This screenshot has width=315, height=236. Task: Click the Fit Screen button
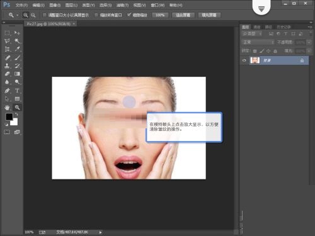(x=183, y=15)
